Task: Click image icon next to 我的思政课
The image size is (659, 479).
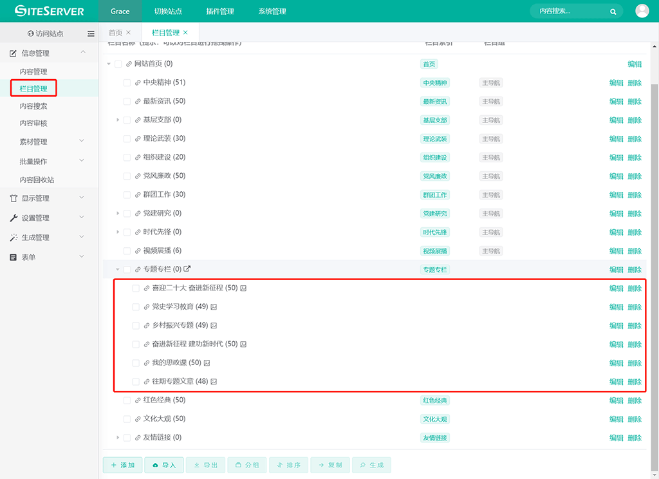Action: pyautogui.click(x=207, y=363)
